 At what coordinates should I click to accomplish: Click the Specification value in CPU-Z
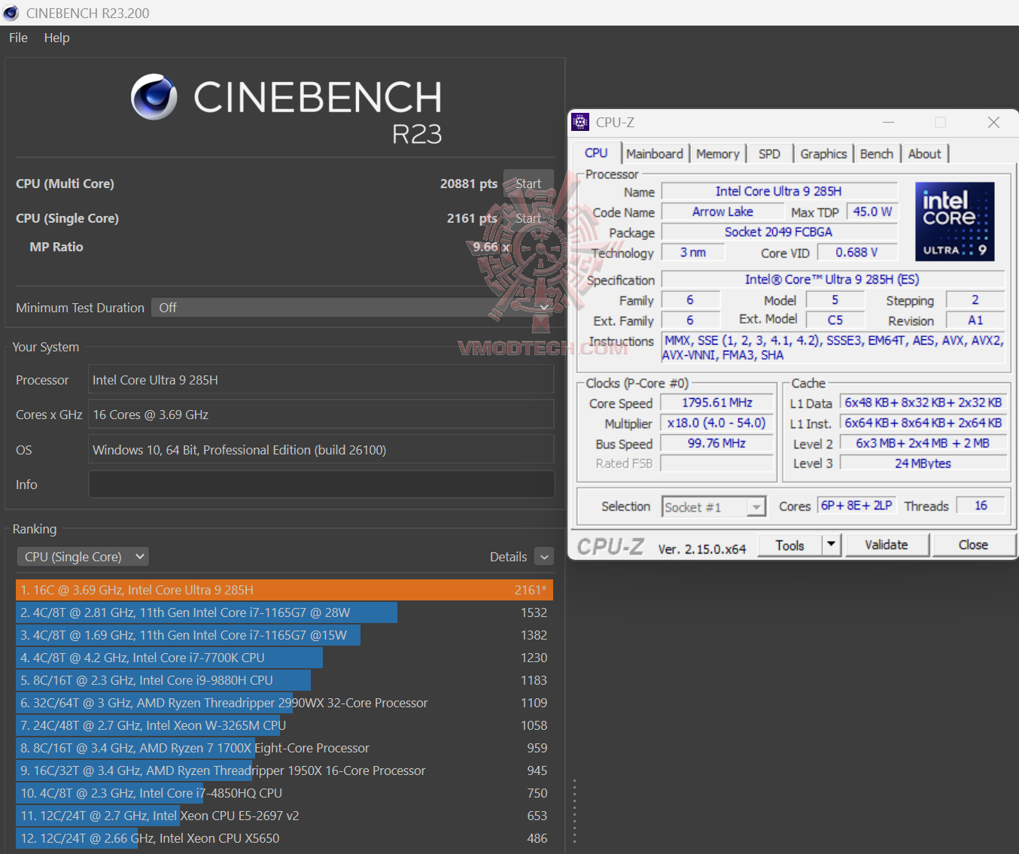point(832,280)
